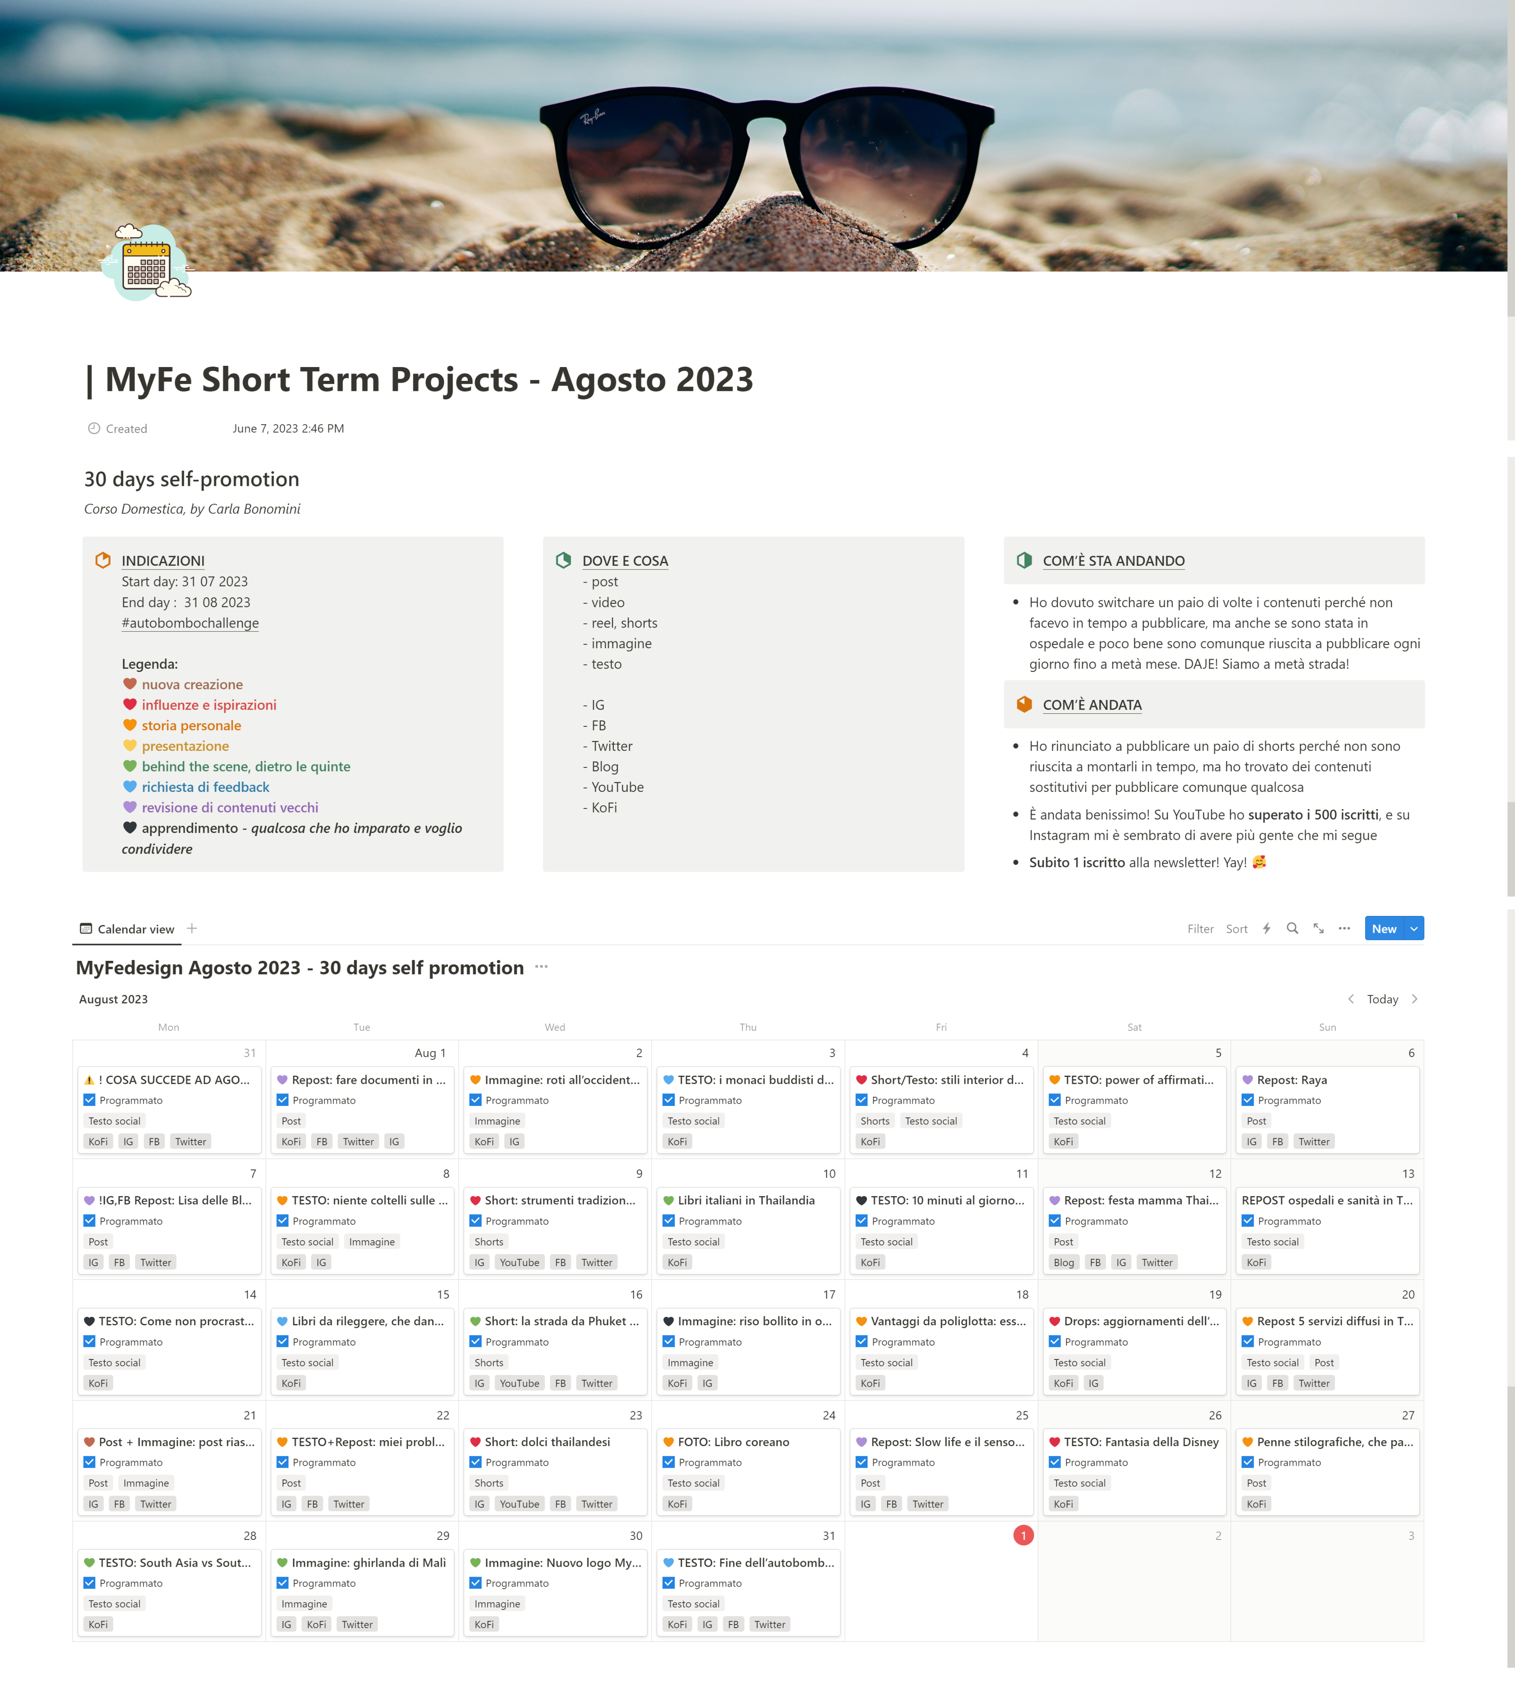Toggle Programmato checkbox on Immagine: roti card
Viewport: 1515px width, 1682px height.
tap(475, 1099)
